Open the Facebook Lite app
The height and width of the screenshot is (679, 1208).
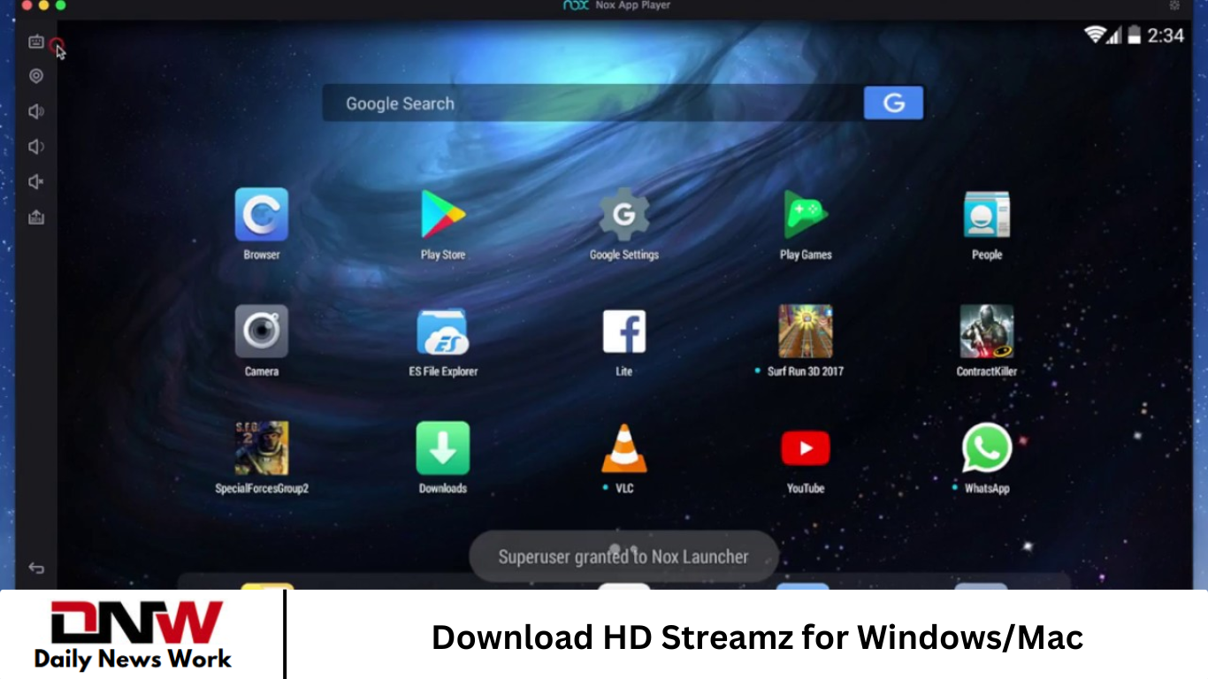(624, 332)
